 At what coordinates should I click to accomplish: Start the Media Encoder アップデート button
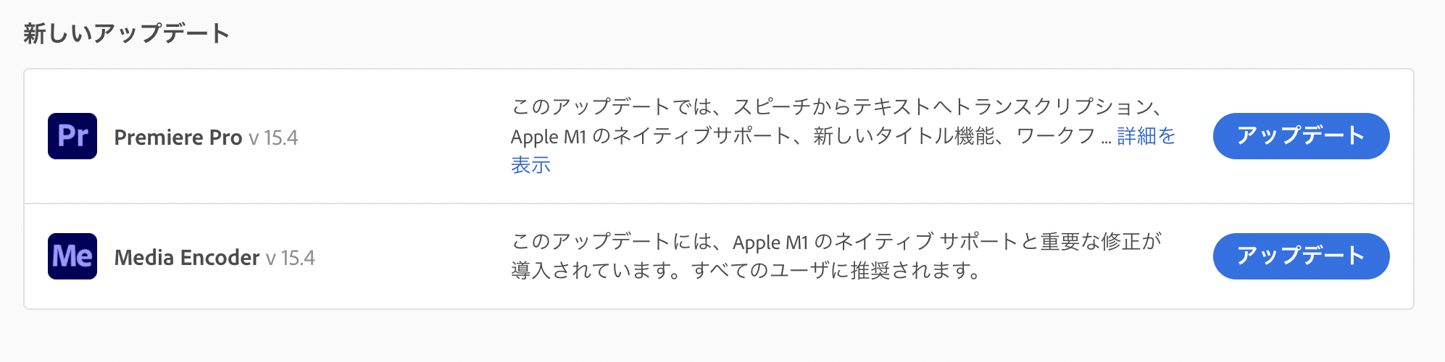[x=1301, y=256]
